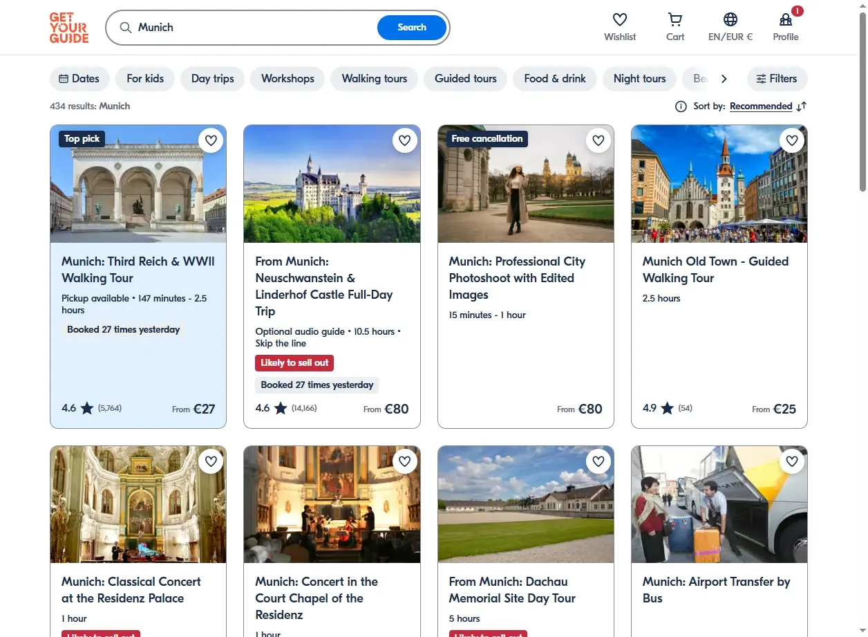Click the blue Search button
Screen dimensions: 868x637
click(x=412, y=28)
